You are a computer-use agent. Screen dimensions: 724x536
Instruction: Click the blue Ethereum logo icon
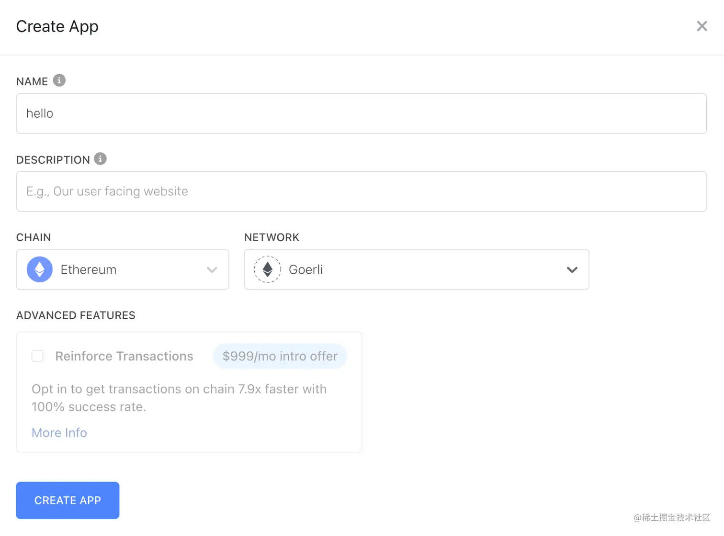(x=40, y=269)
